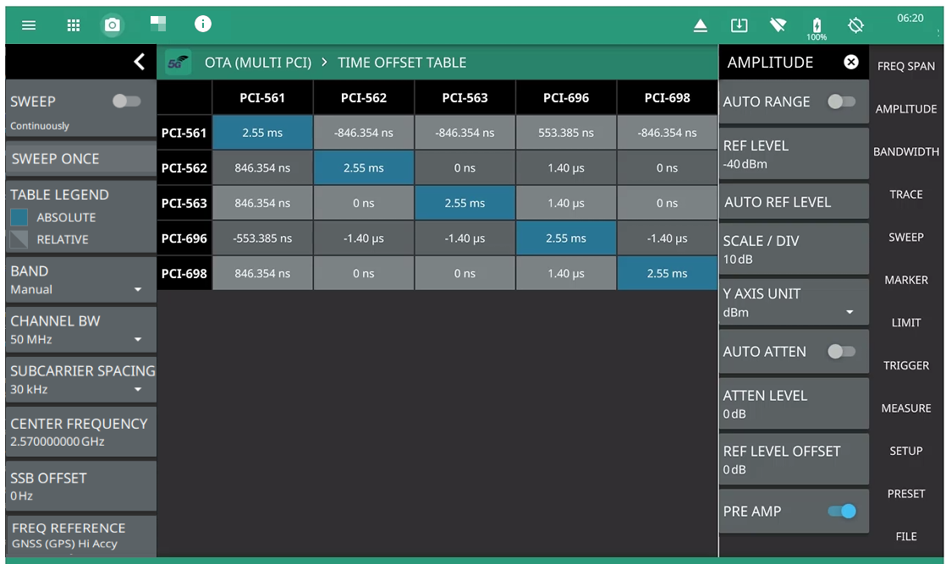Enable the Auto Range toggle
Image resolution: width=951 pixels, height=564 pixels.
tap(841, 101)
